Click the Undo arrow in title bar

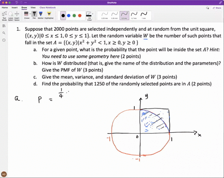click(x=17, y=3)
